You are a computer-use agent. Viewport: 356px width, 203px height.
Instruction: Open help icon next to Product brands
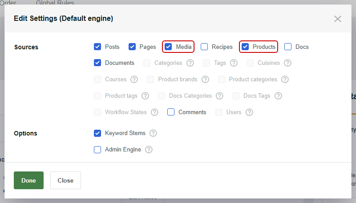205,80
